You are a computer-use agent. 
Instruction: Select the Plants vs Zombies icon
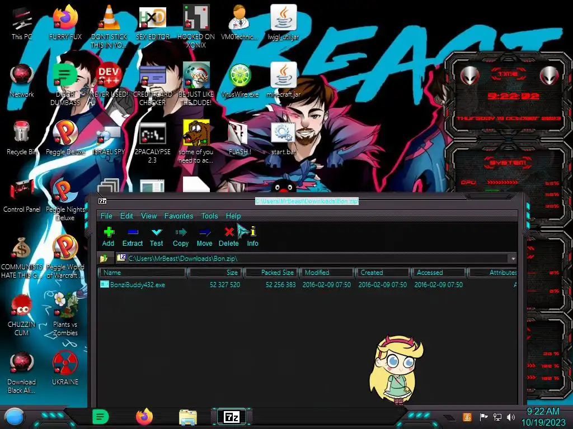[65, 314]
